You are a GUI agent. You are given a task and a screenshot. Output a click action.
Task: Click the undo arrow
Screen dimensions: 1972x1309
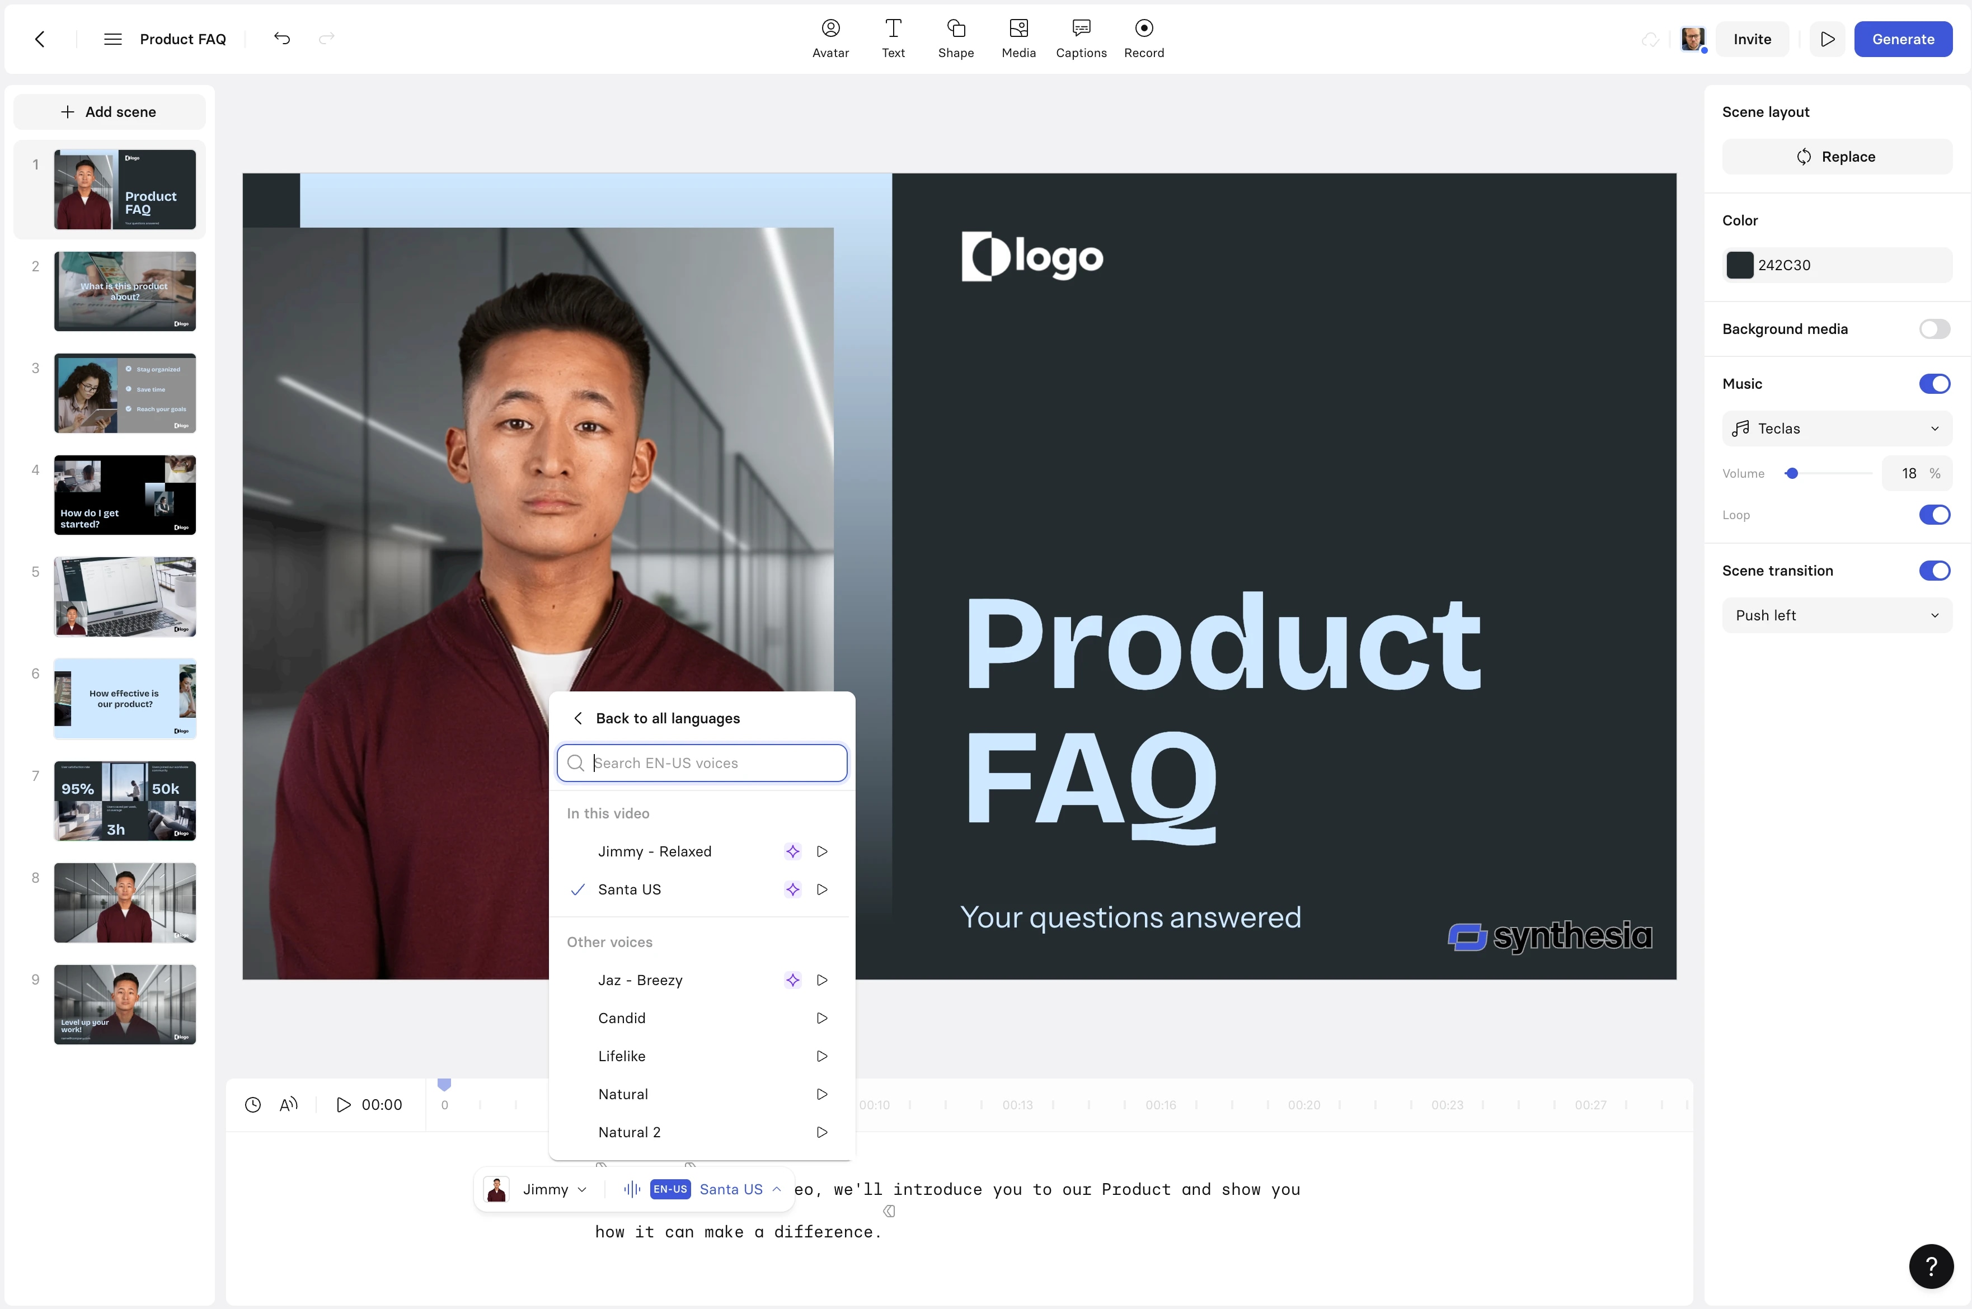click(x=282, y=39)
